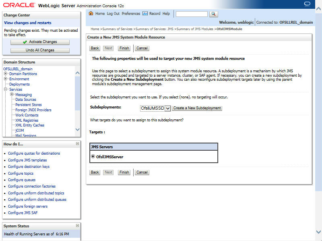Open Configure uniform distributed topics link

click(x=36, y=193)
